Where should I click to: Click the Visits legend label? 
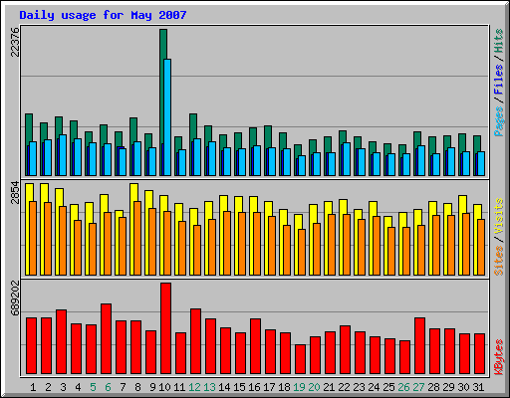coord(499,216)
